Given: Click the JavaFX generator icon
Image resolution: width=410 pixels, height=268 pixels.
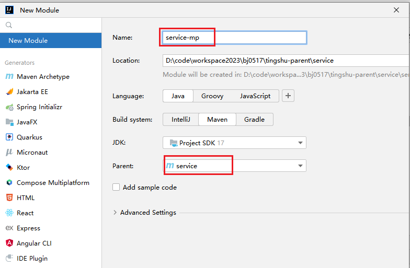Looking at the screenshot, I should pyautogui.click(x=9, y=122).
